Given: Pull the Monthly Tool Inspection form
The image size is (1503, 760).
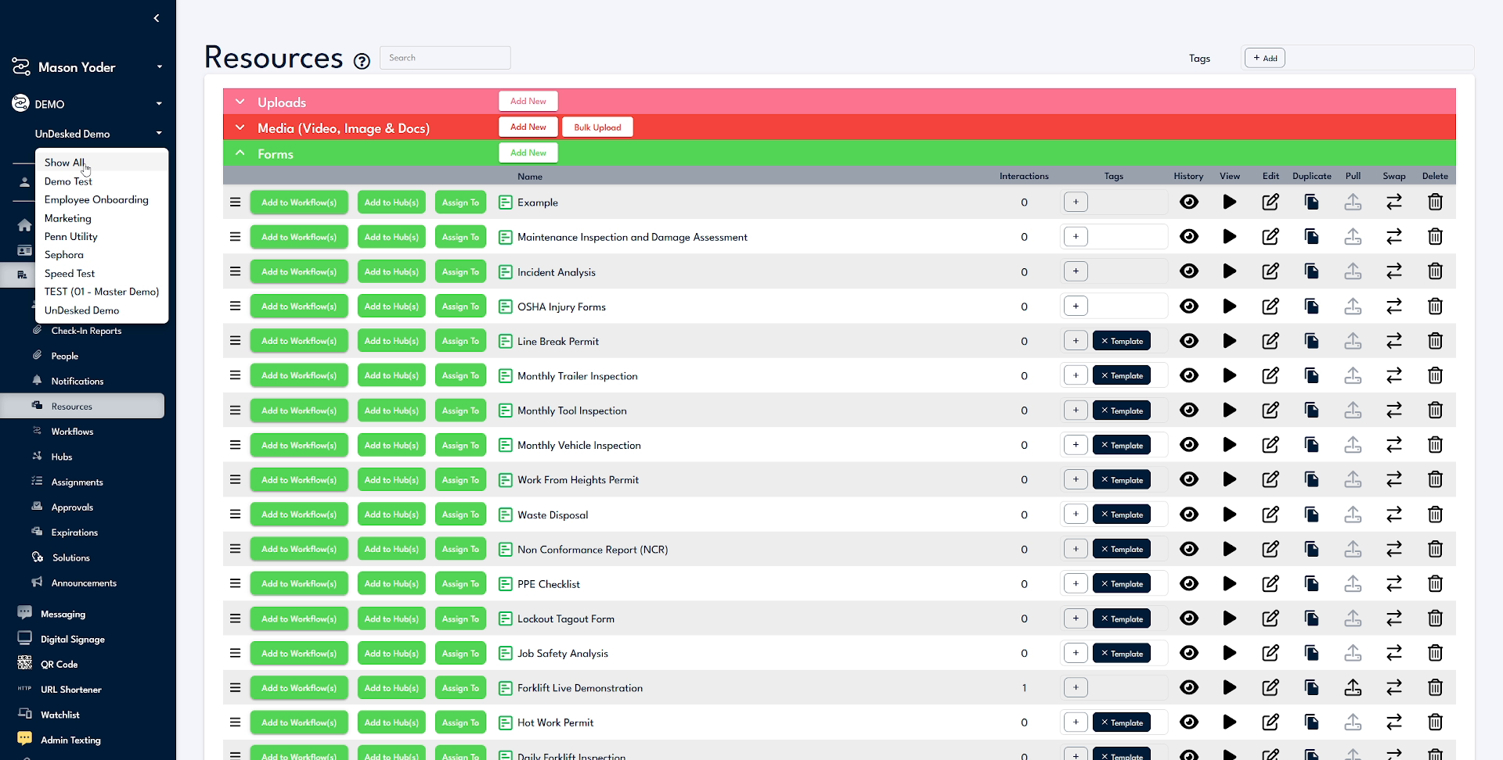Looking at the screenshot, I should 1353,410.
